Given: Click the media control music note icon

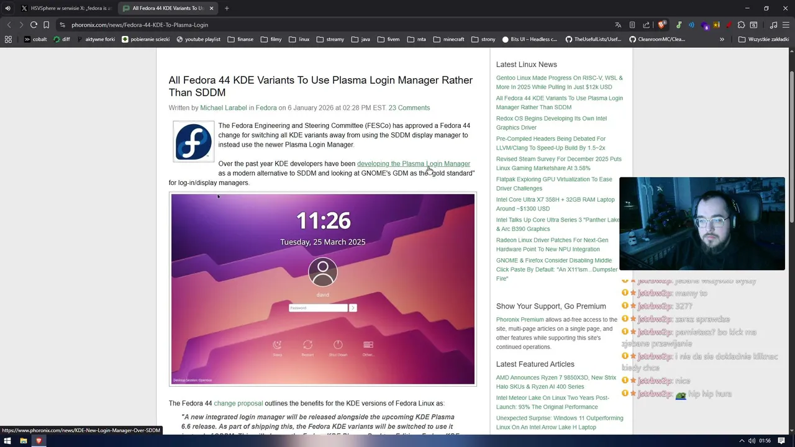Looking at the screenshot, I should click(x=773, y=25).
